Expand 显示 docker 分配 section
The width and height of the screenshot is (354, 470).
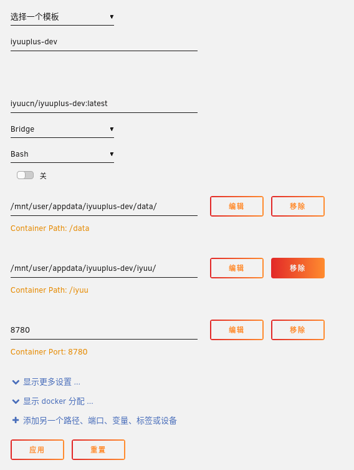59,401
